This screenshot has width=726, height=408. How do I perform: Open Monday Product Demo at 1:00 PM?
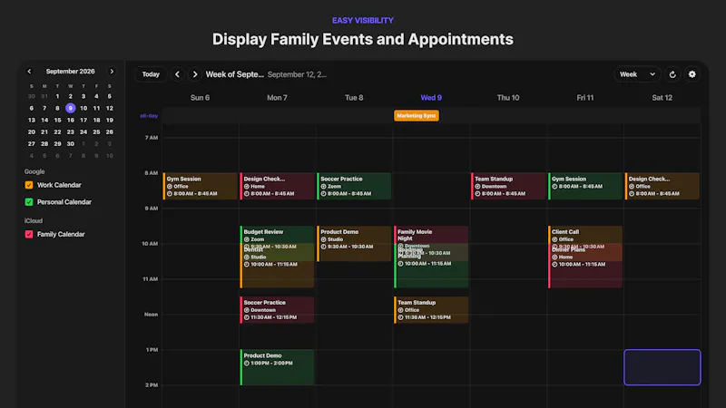[277, 367]
